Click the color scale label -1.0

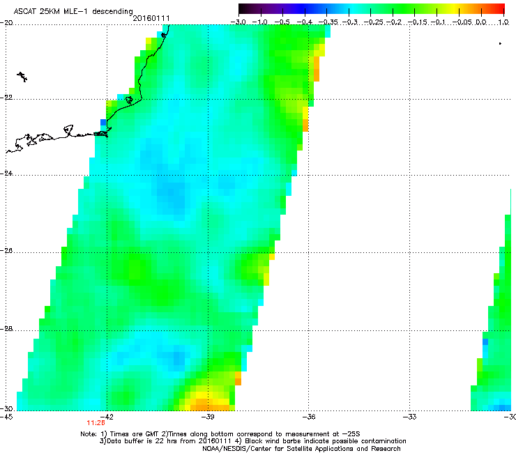coord(260,22)
